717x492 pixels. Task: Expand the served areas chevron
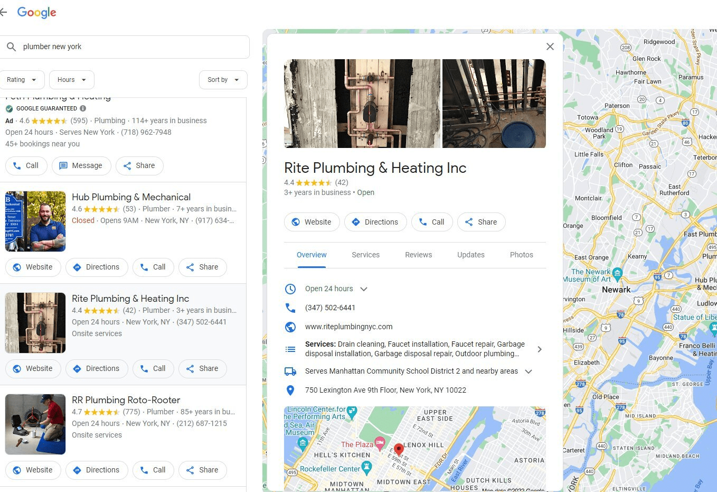point(529,372)
